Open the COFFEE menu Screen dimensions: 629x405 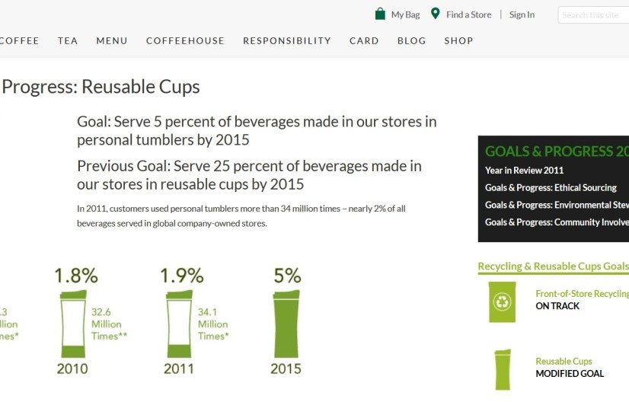19,41
